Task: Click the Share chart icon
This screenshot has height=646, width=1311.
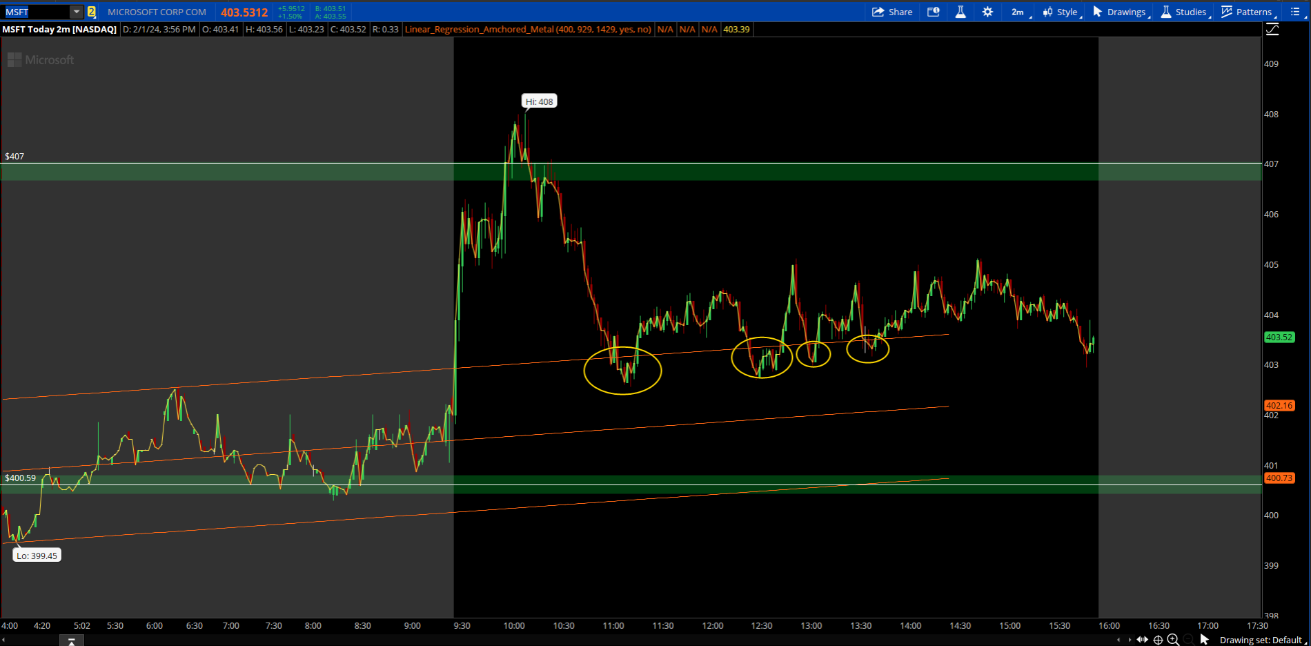Action: tap(891, 12)
